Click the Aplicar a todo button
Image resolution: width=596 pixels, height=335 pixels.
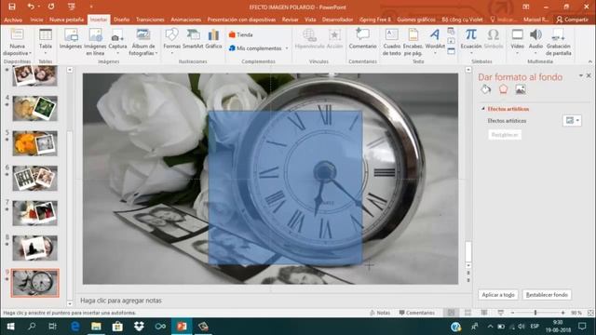coord(498,295)
